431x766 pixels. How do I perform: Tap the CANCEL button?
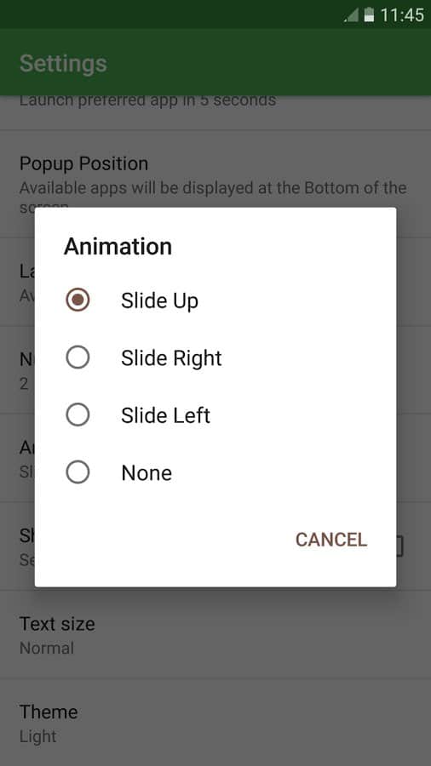[331, 540]
